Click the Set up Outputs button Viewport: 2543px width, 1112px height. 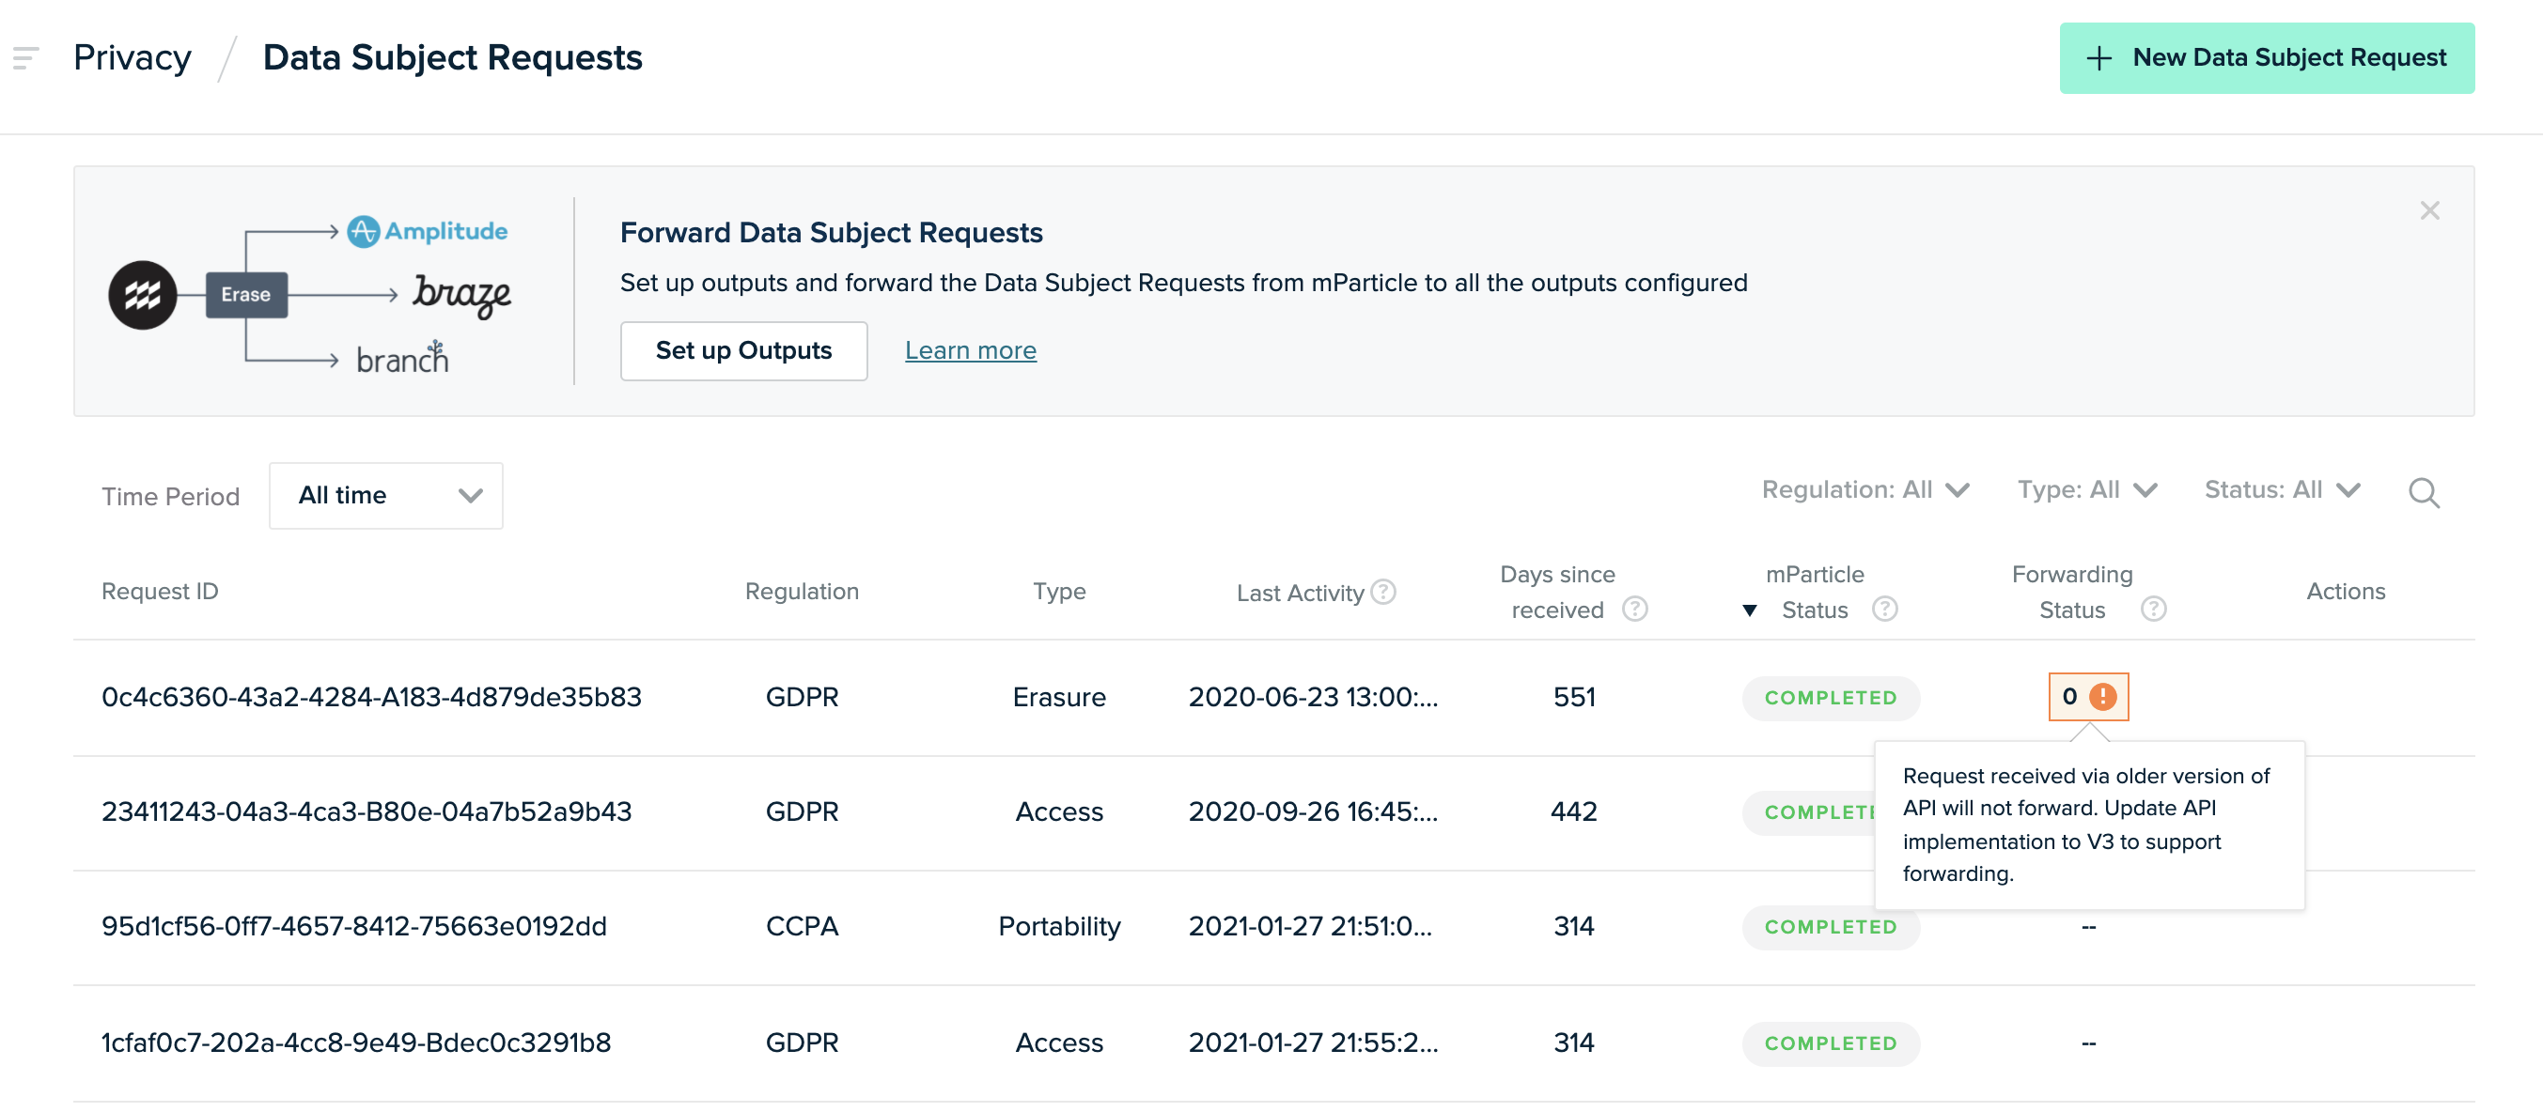coord(743,350)
